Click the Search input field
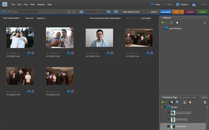The image size is (209, 130). (x=25, y=12)
